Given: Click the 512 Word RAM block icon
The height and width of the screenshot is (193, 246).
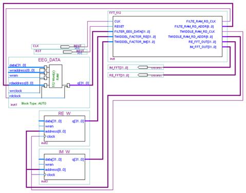Looking at the screenshot, I should click(x=55, y=76).
